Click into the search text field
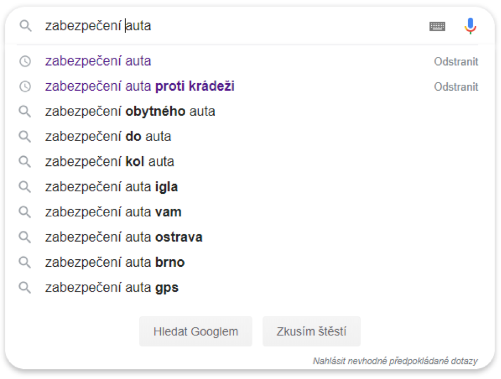Image resolution: width=501 pixels, height=379 pixels. [233, 26]
